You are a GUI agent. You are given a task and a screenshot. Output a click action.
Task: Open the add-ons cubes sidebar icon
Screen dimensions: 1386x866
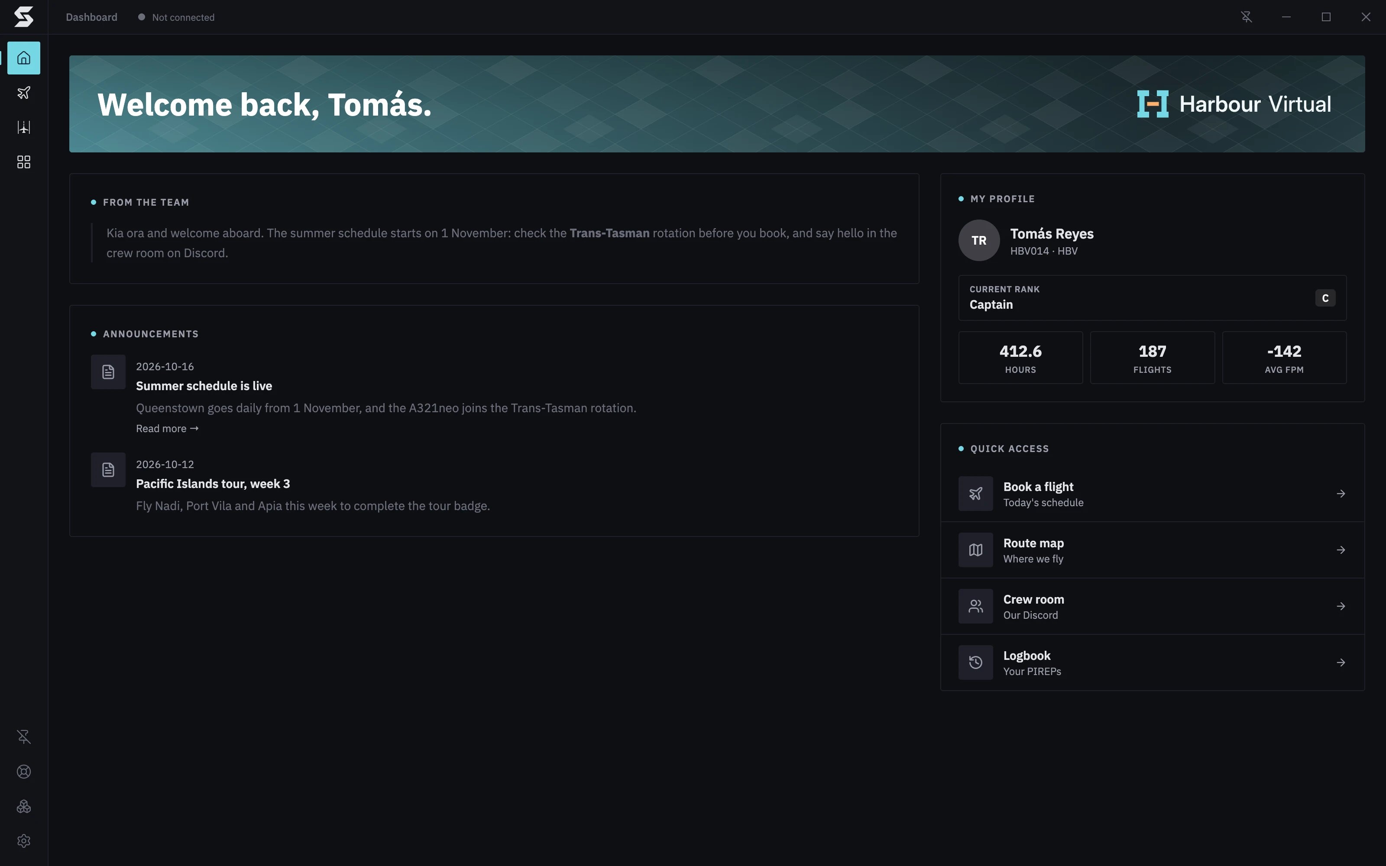coord(23,806)
